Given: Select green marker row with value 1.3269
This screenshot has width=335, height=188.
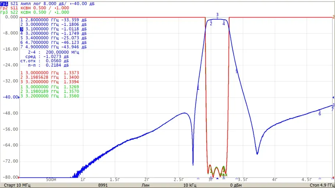Looking at the screenshot, I should 50,87.
